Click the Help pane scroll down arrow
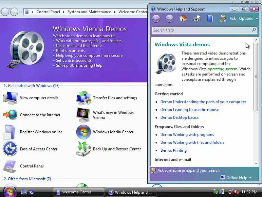 pos(256,164)
